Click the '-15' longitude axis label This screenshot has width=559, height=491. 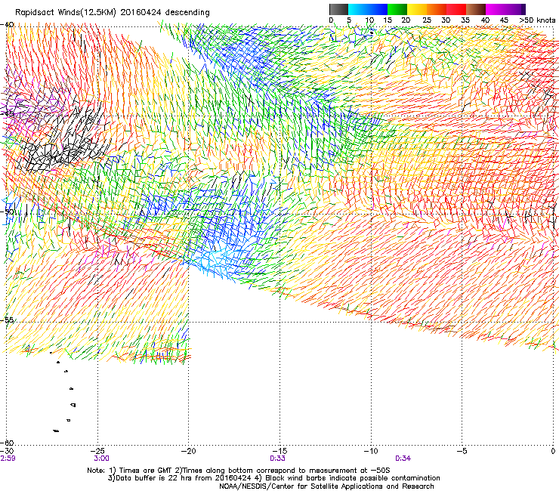coord(279,451)
